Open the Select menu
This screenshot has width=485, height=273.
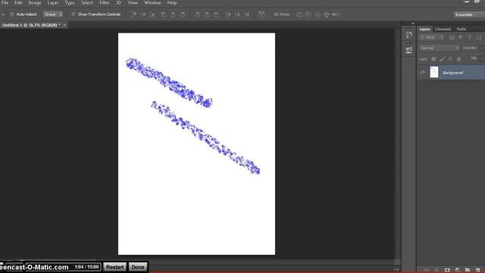pyautogui.click(x=86, y=3)
